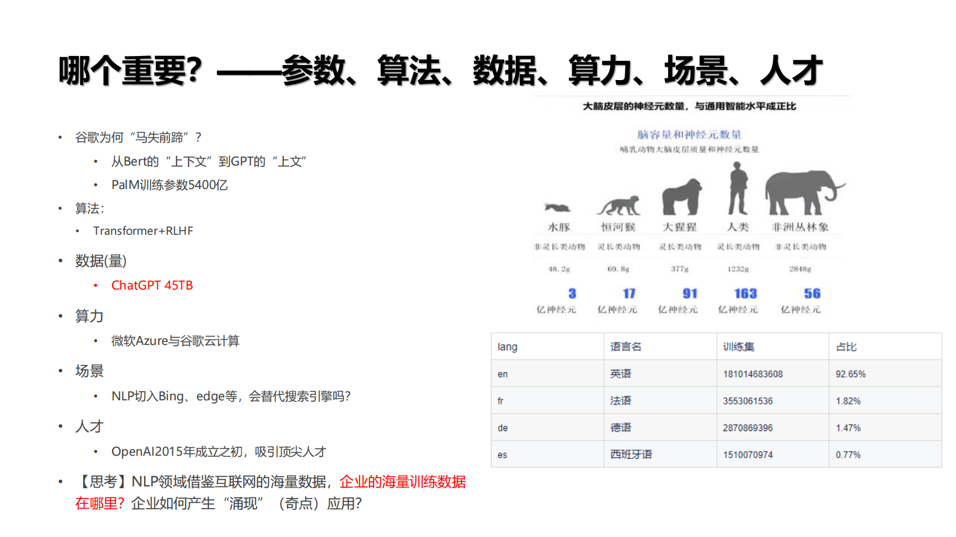Image resolution: width=956 pixels, height=537 pixels.
Task: Click the 1232g brain weight value
Action: tap(739, 269)
